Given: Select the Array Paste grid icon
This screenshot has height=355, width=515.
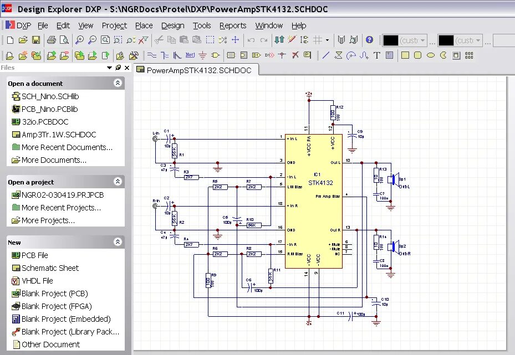Looking at the screenshot, I should click(x=469, y=55).
